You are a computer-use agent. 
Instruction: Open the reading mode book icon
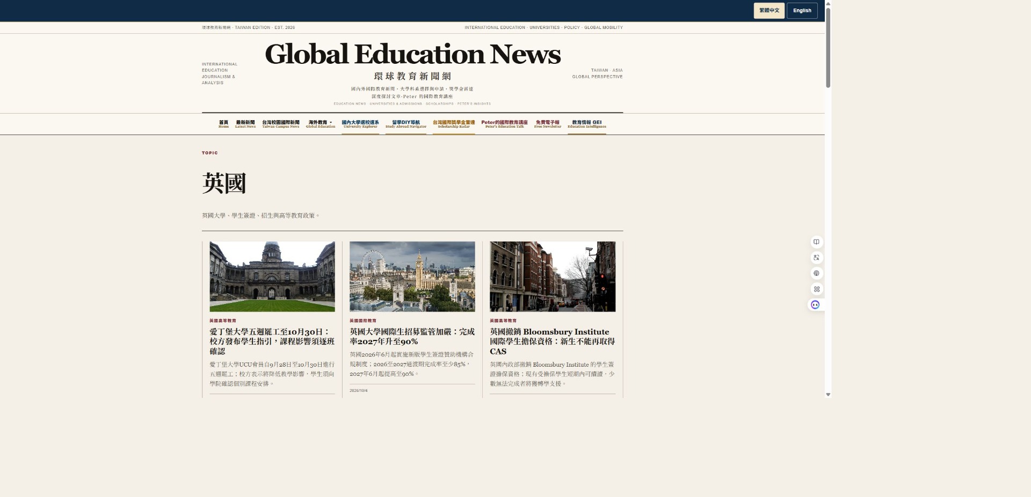click(x=816, y=242)
